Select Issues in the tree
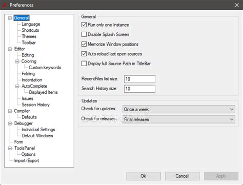The height and width of the screenshot is (185, 243). pos(28,98)
